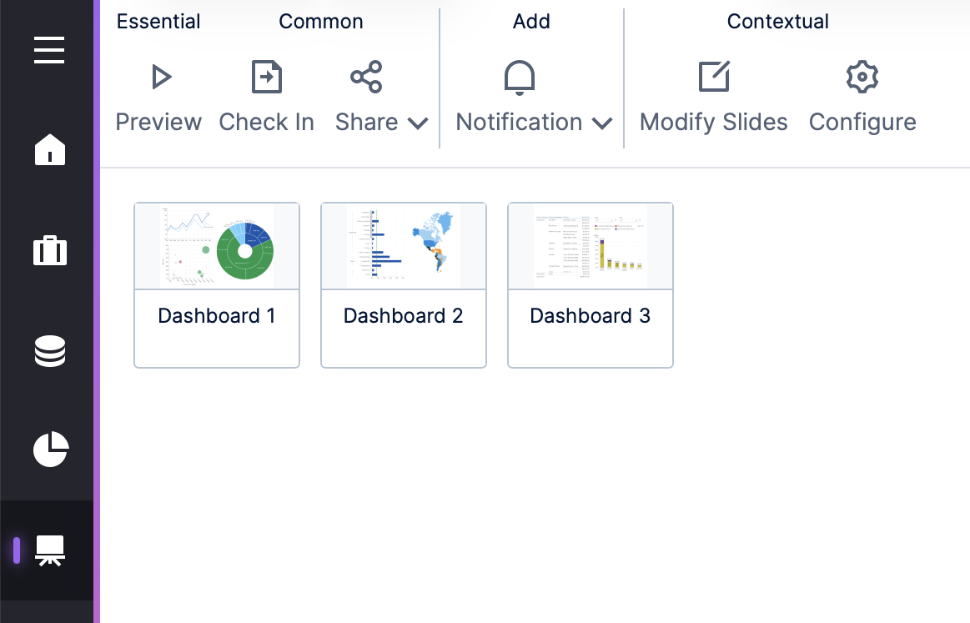Open the briefcase projects icon
Image resolution: width=970 pixels, height=623 pixels.
[x=49, y=250]
